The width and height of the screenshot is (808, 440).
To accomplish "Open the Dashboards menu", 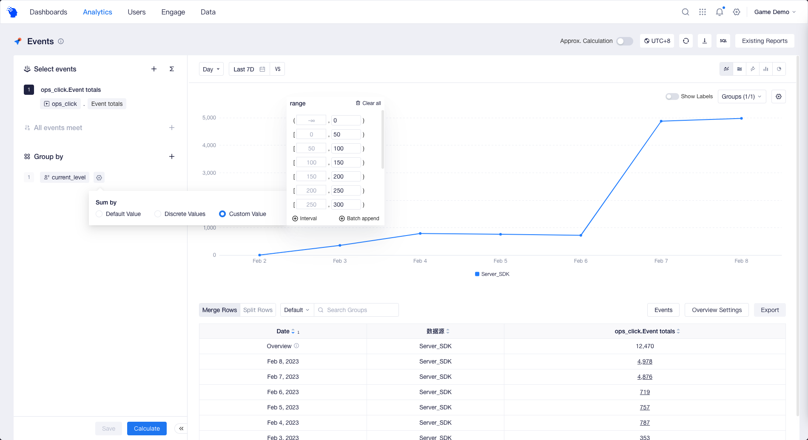I will [48, 12].
